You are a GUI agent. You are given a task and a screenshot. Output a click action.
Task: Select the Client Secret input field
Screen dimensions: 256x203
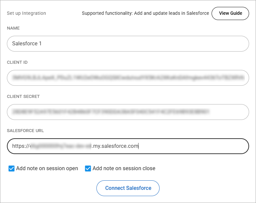pos(128,112)
